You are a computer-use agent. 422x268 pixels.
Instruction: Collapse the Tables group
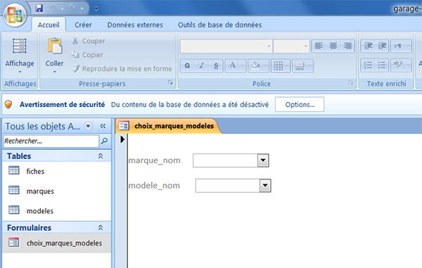[101, 156]
